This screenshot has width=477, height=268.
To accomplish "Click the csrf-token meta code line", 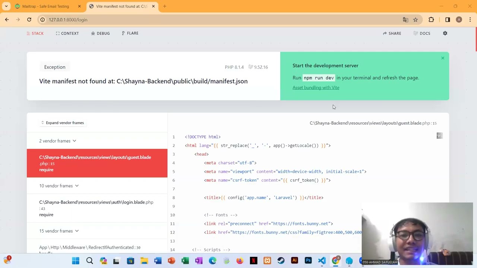I will tap(267, 180).
